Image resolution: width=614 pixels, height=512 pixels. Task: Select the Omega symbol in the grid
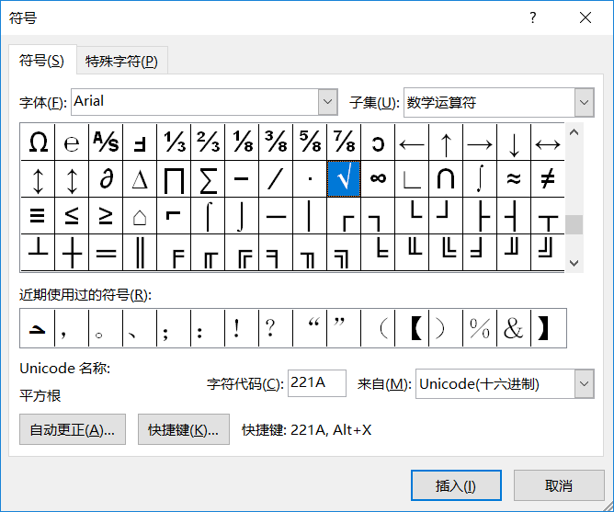pyautogui.click(x=38, y=142)
